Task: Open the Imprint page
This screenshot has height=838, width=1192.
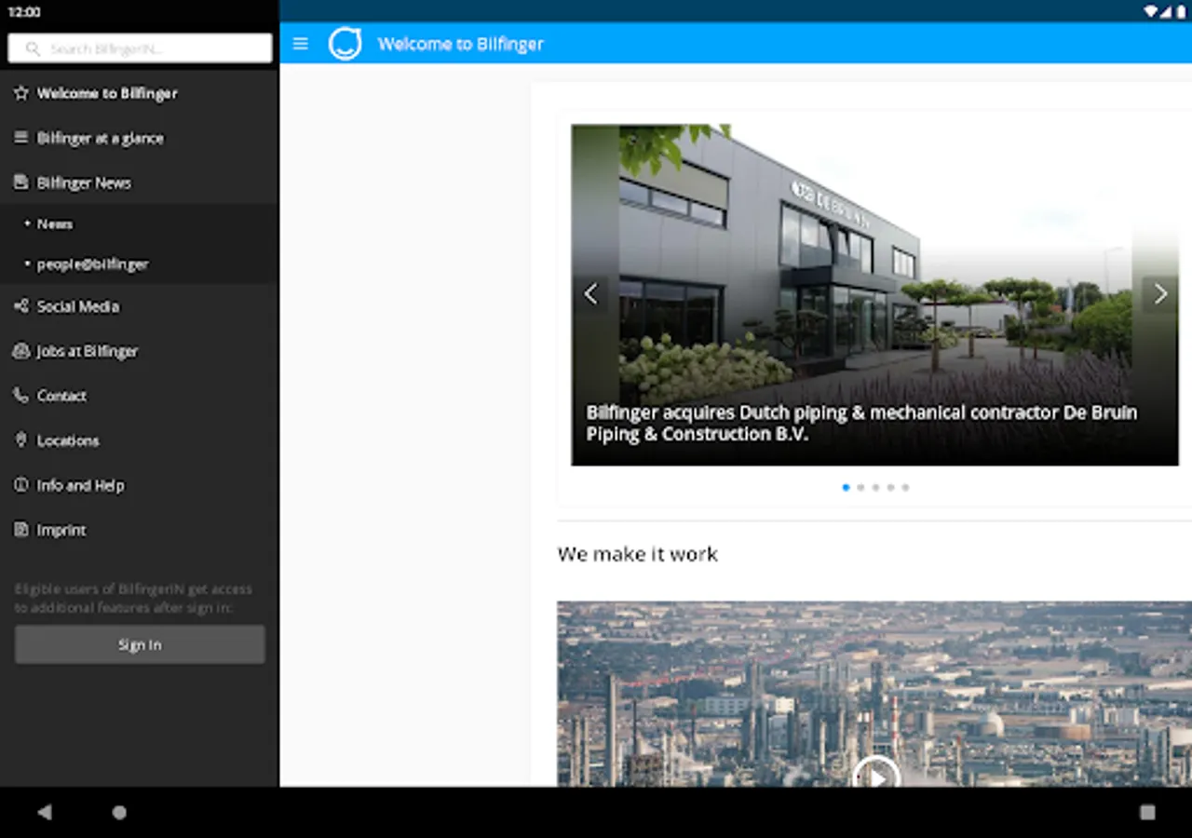Action: [x=140, y=530]
